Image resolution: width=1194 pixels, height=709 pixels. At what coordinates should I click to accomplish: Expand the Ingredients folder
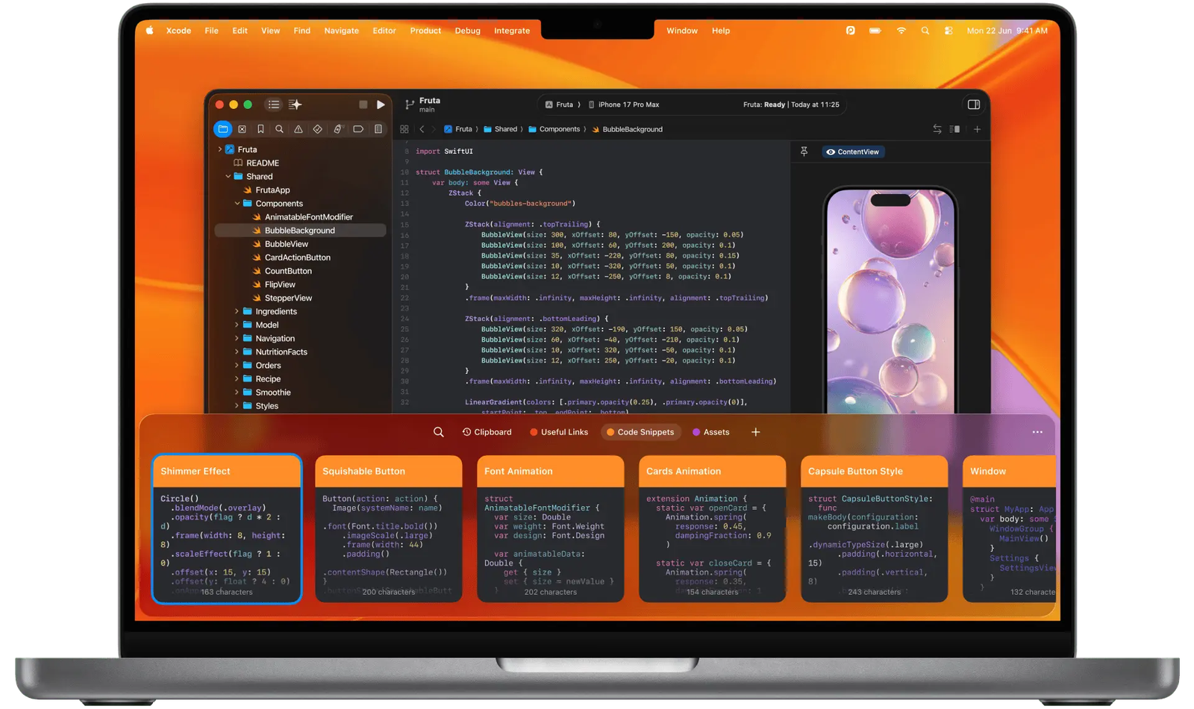[x=237, y=311]
